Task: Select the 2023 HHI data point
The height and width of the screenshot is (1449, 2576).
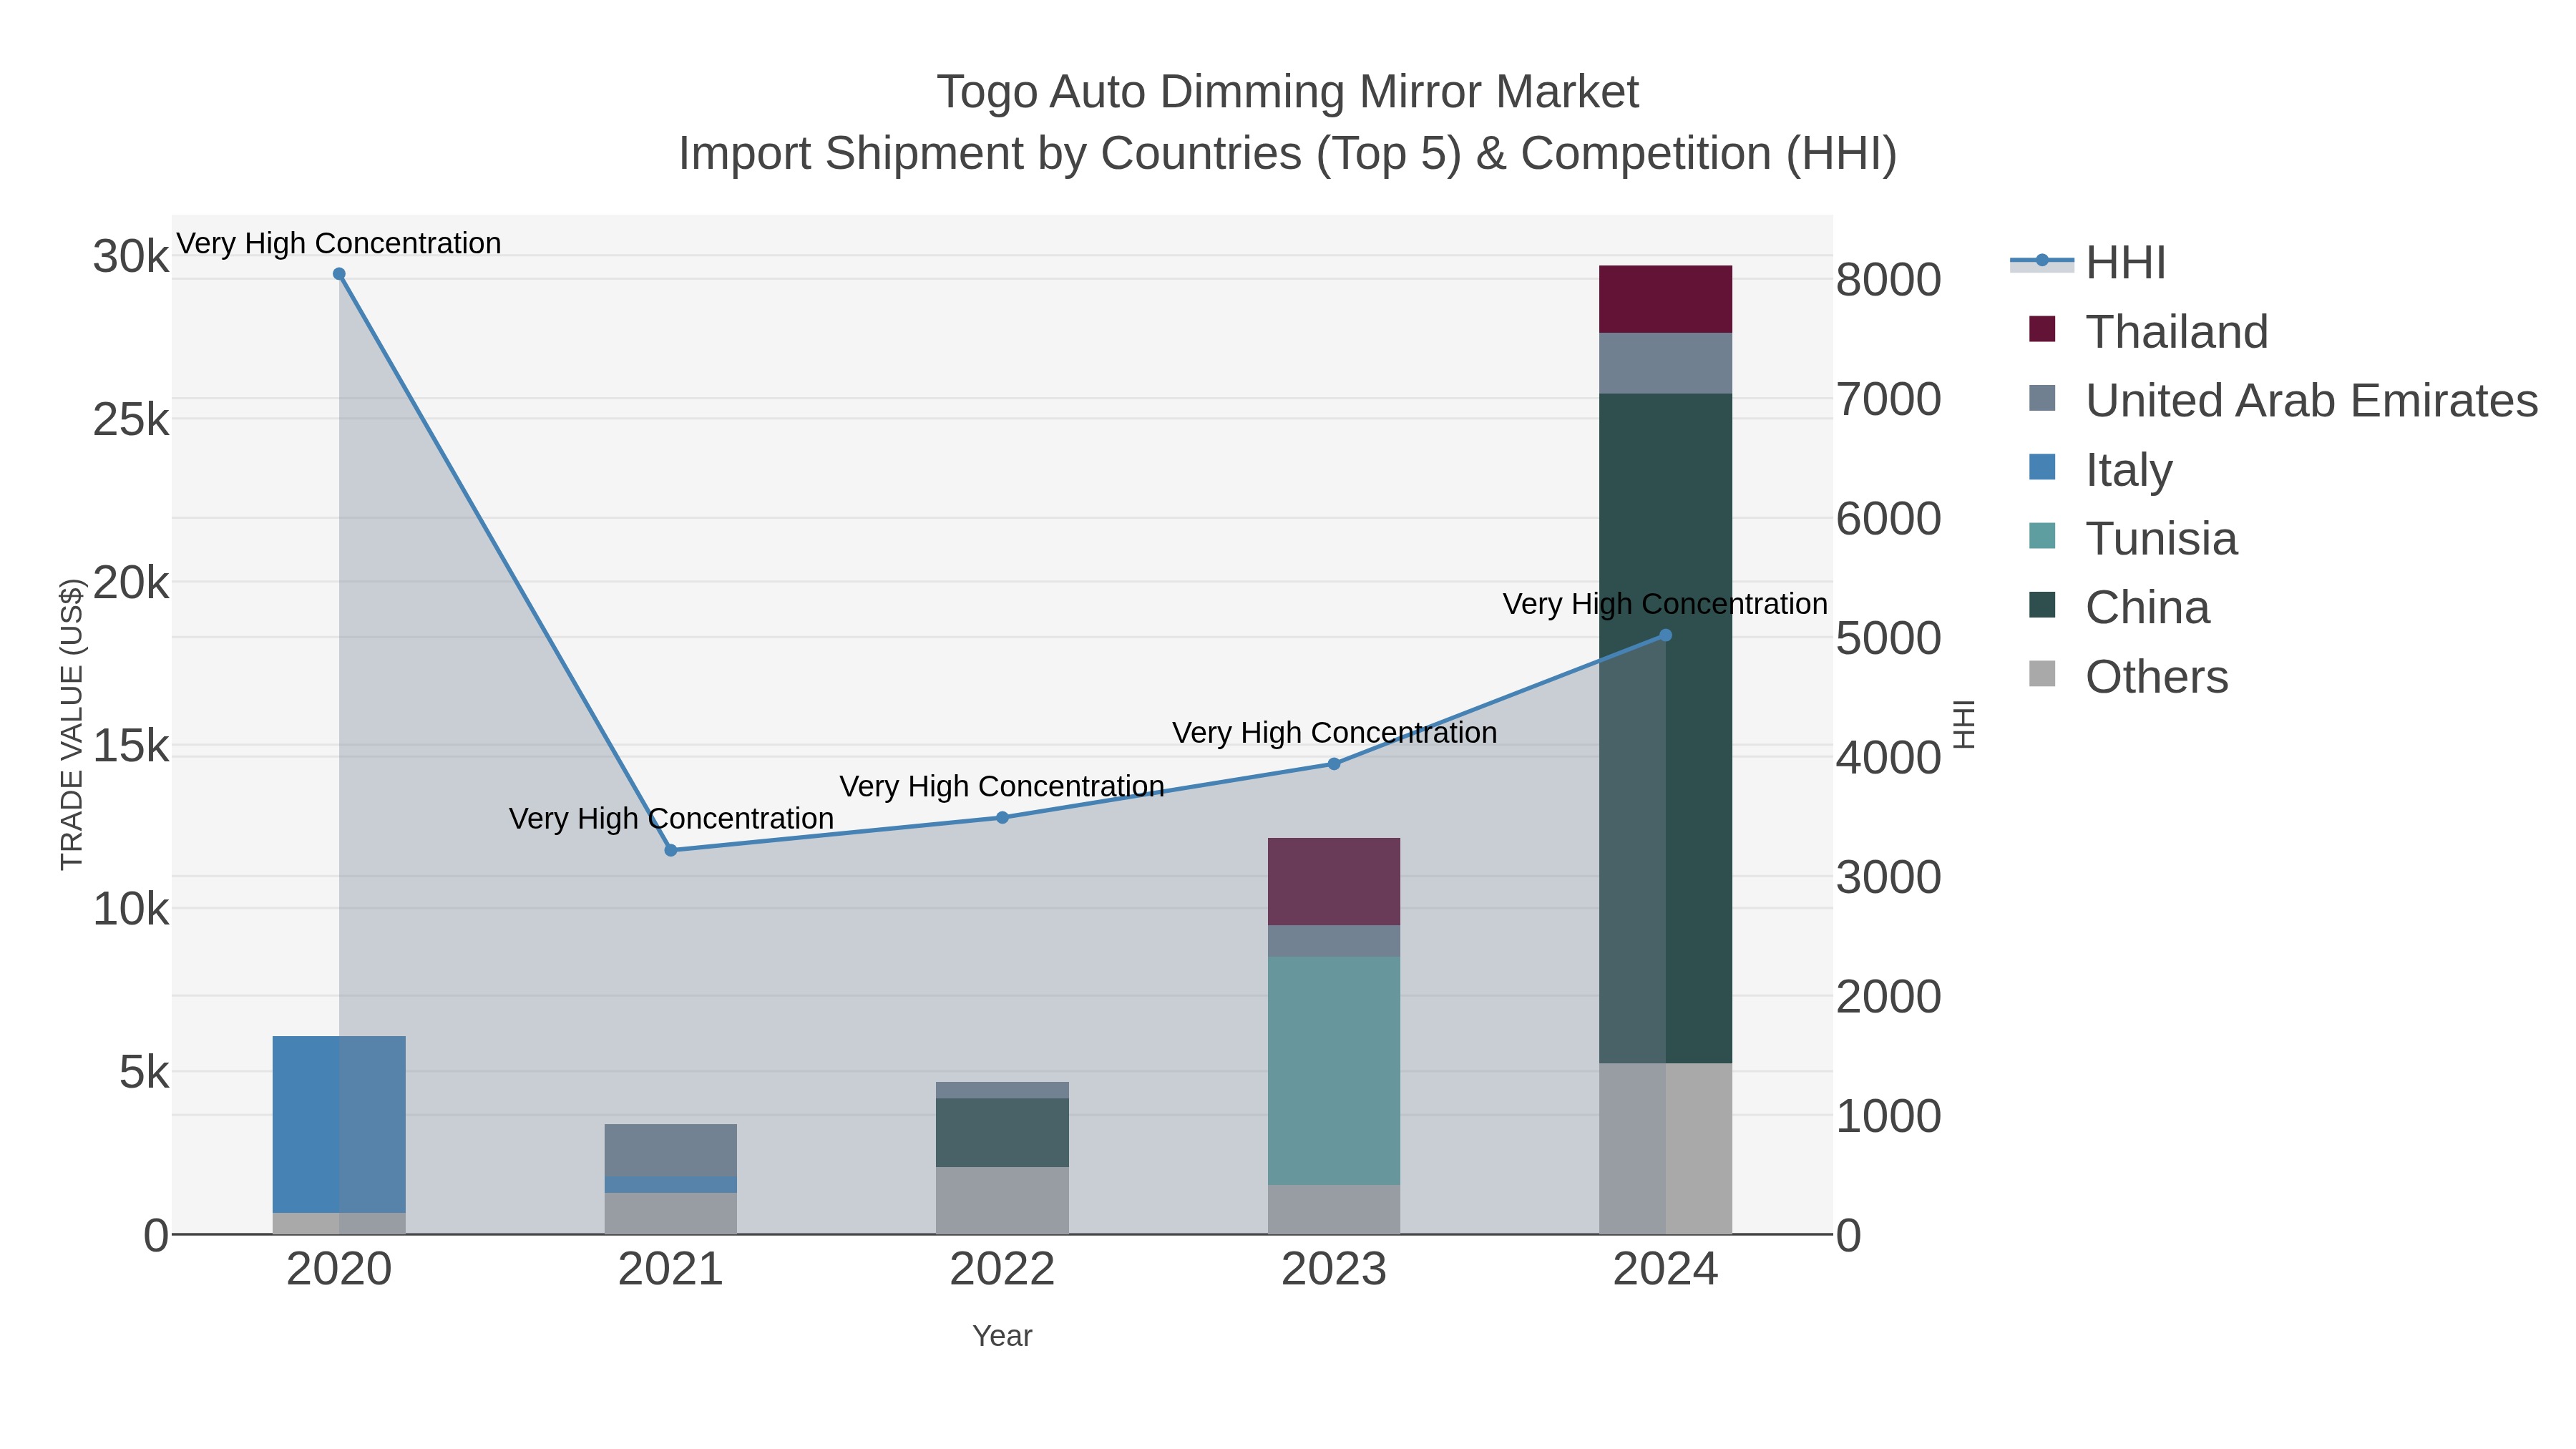Action: [x=1334, y=764]
